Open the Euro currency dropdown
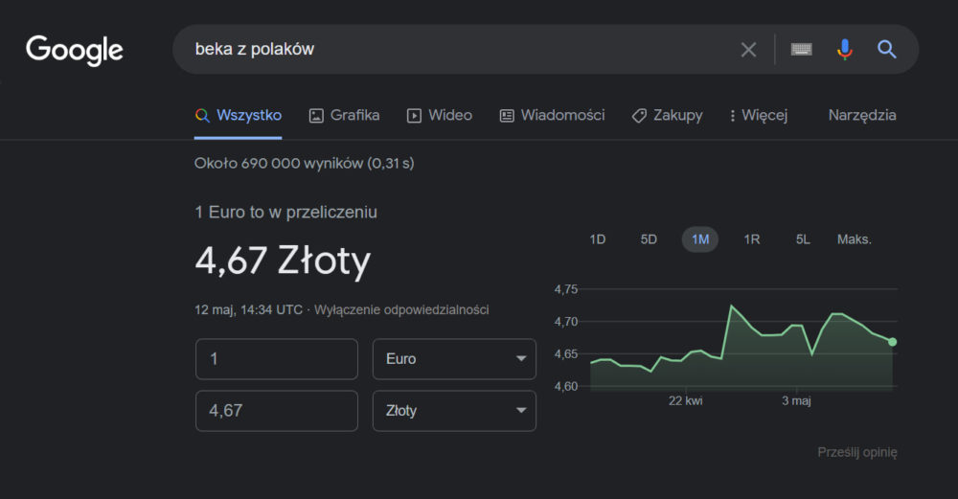This screenshot has height=499, width=958. 454,359
